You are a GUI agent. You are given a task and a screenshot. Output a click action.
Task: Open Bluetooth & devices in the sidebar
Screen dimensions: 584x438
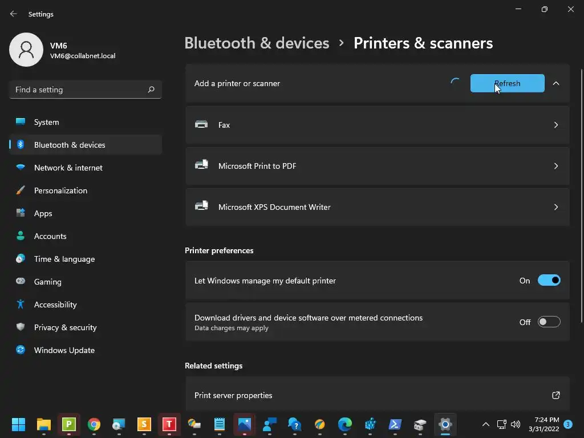click(86, 145)
